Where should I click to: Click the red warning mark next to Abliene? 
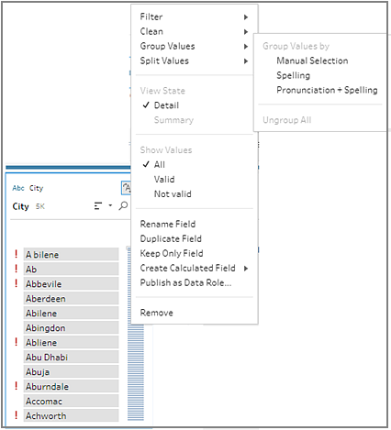pos(16,342)
